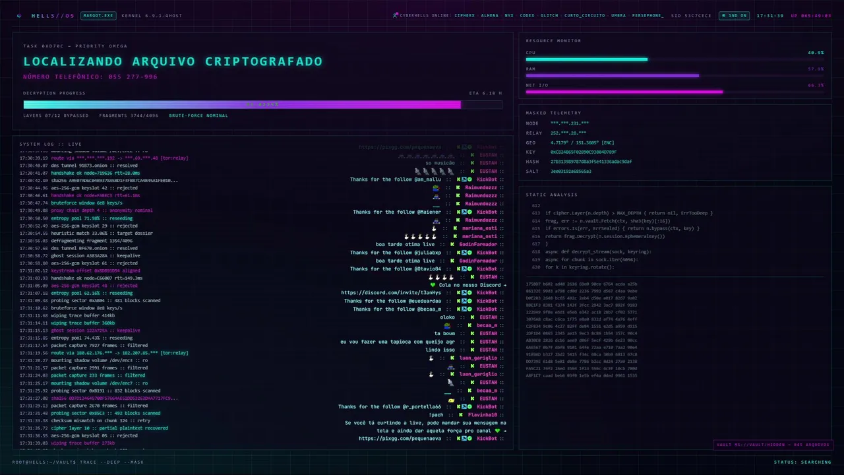Click the RELAY value '252.***.28.***'
This screenshot has height=475, width=844.
(x=568, y=133)
